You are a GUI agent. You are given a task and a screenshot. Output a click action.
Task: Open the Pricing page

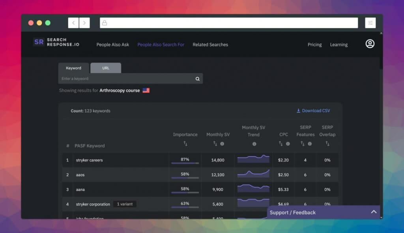coord(314,45)
